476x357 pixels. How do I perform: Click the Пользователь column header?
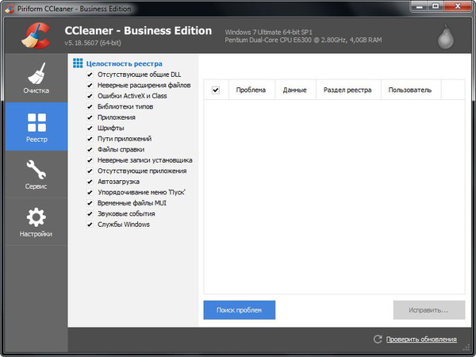[x=410, y=90]
